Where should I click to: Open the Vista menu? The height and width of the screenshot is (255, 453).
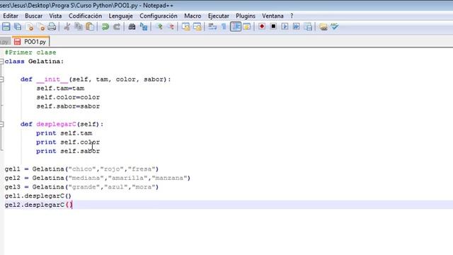tap(55, 16)
